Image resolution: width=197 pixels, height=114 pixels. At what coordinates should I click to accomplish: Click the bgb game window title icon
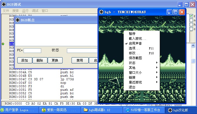click(101, 12)
